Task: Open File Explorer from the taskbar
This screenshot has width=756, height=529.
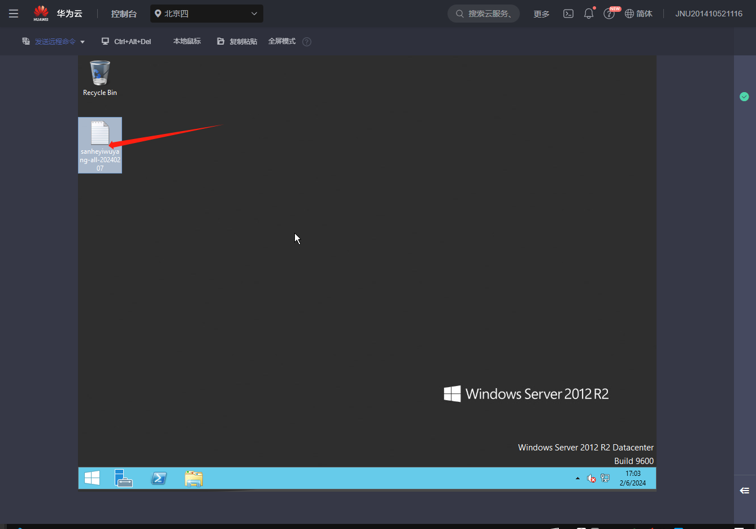Action: coord(194,479)
